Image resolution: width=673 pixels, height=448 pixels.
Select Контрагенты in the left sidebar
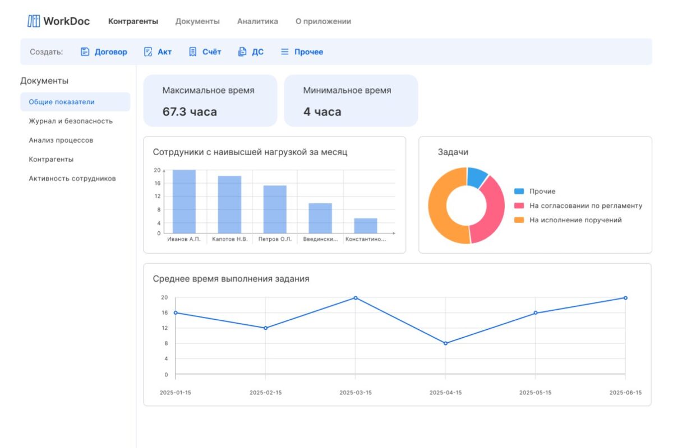tap(51, 159)
